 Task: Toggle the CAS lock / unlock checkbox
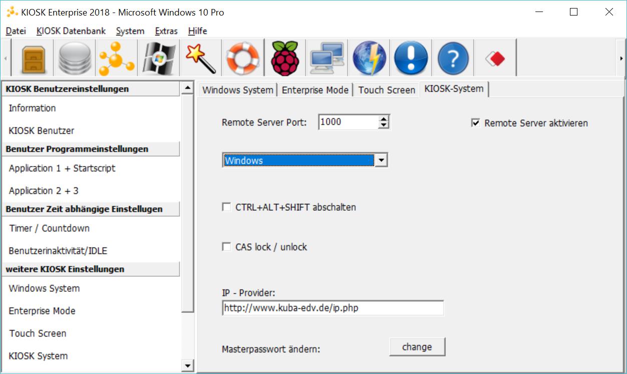click(x=227, y=247)
